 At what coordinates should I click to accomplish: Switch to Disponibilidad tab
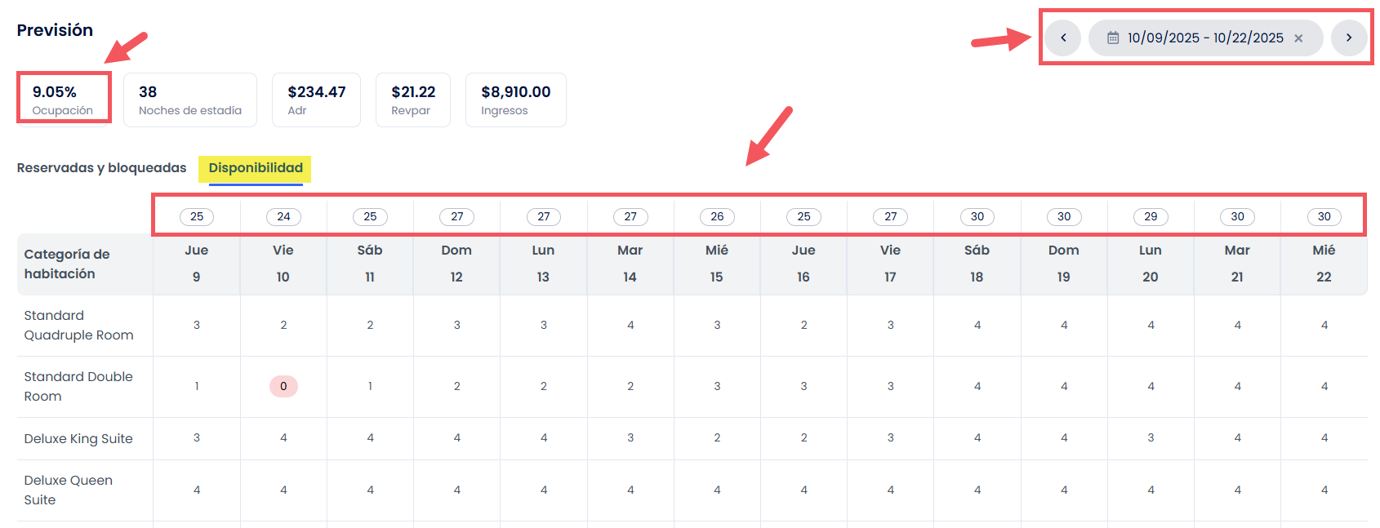[x=256, y=168]
